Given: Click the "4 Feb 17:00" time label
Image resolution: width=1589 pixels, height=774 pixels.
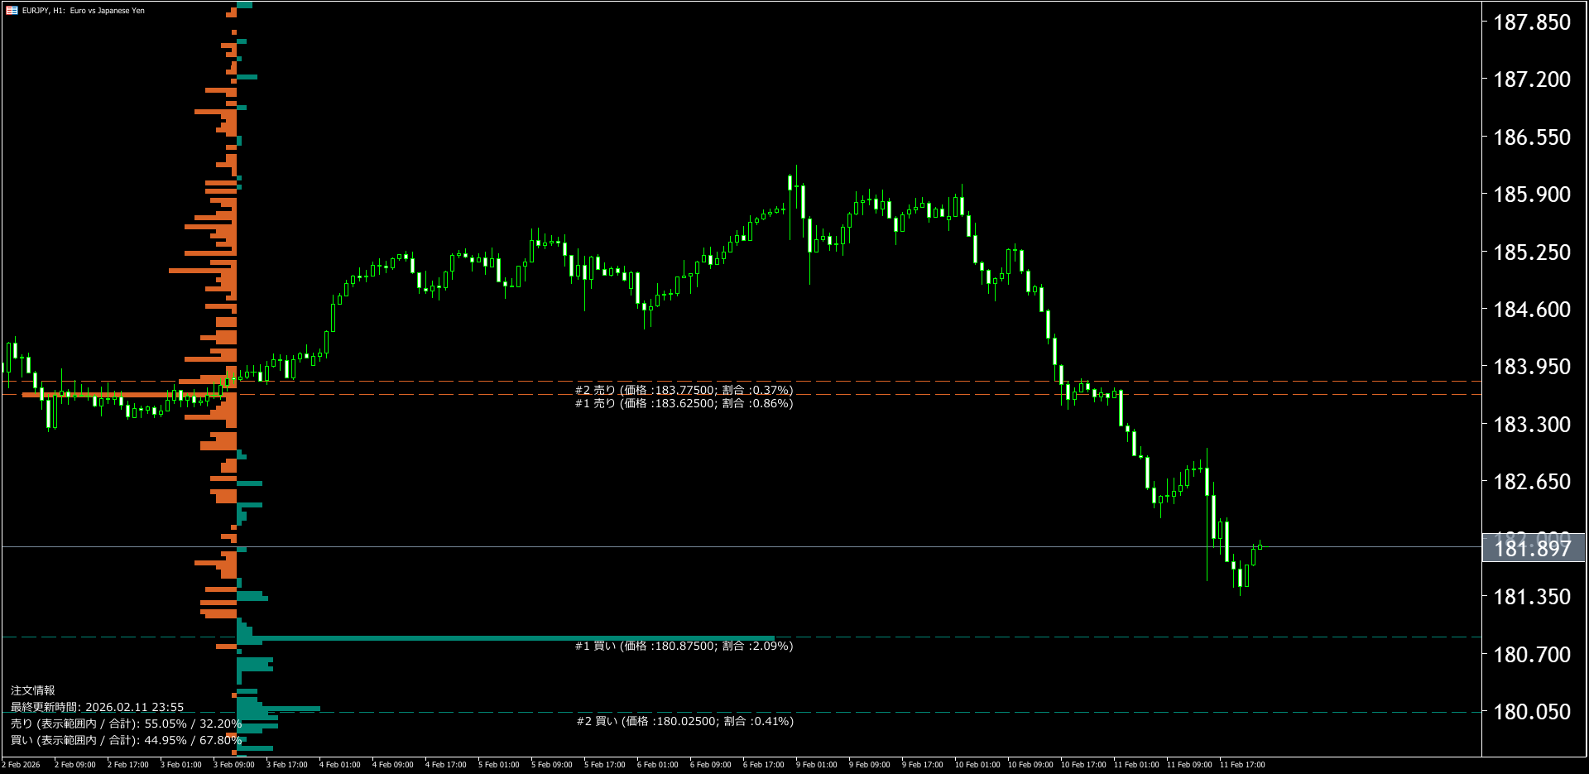Looking at the screenshot, I should coord(445,765).
